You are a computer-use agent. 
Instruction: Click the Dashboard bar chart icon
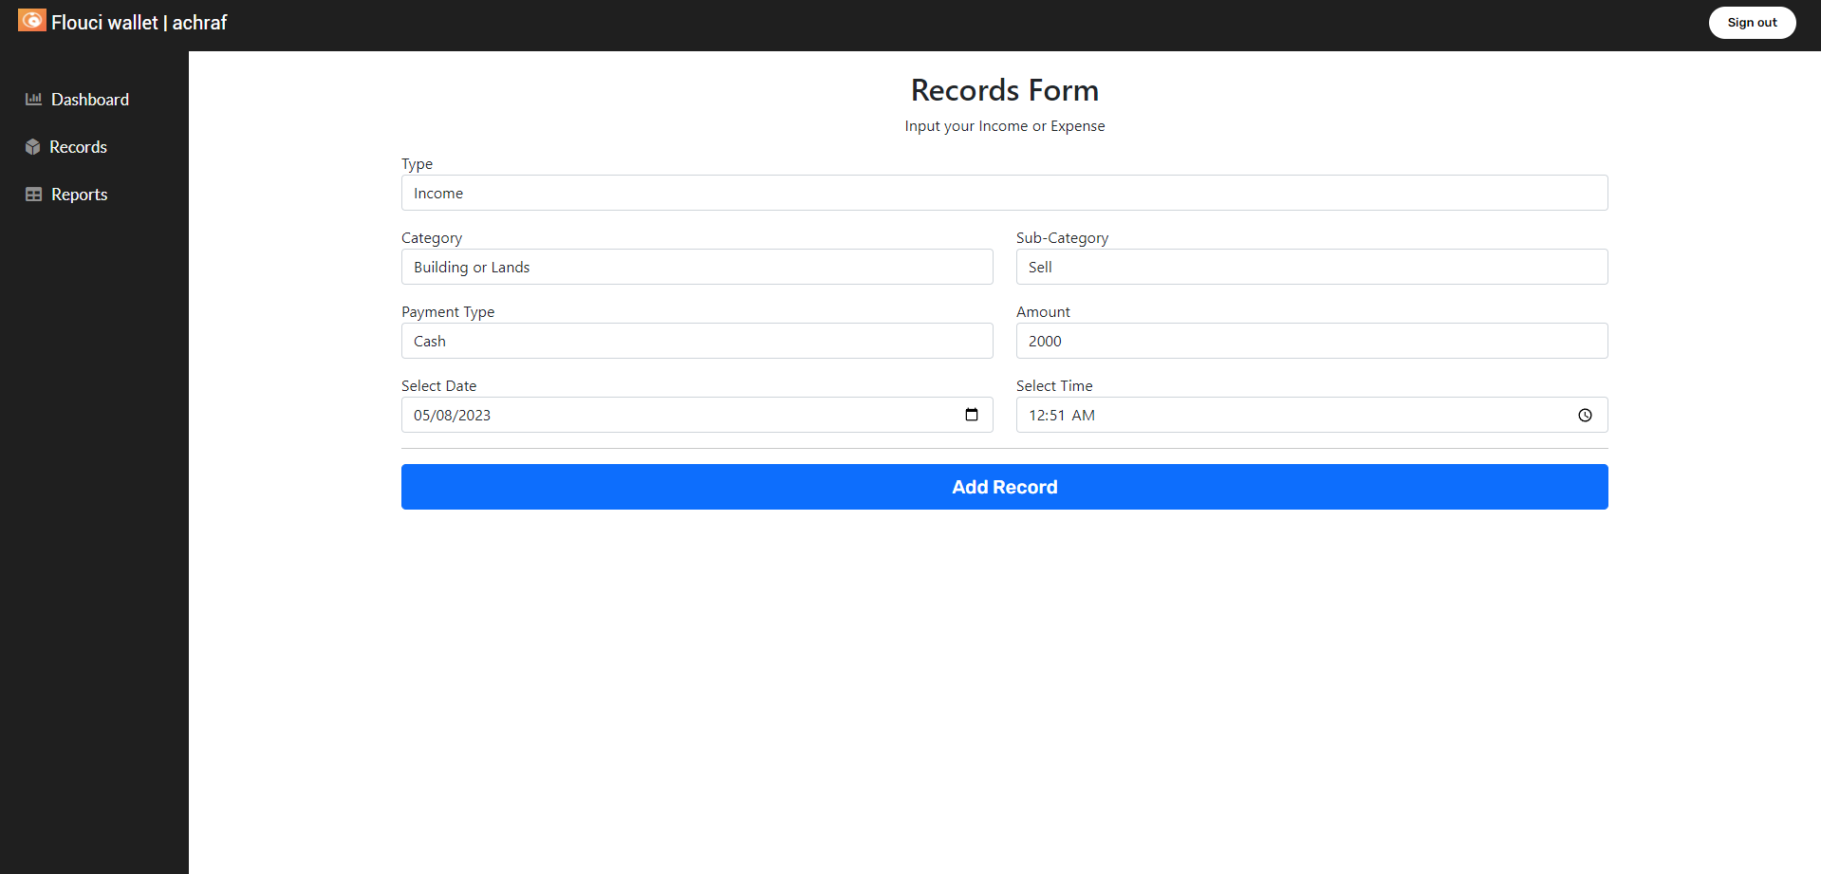(x=34, y=99)
